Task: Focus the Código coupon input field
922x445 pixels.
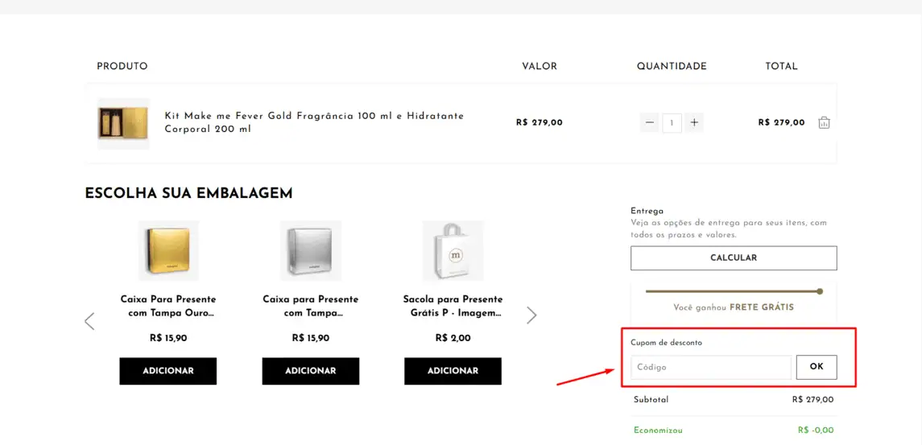Action: click(x=711, y=368)
